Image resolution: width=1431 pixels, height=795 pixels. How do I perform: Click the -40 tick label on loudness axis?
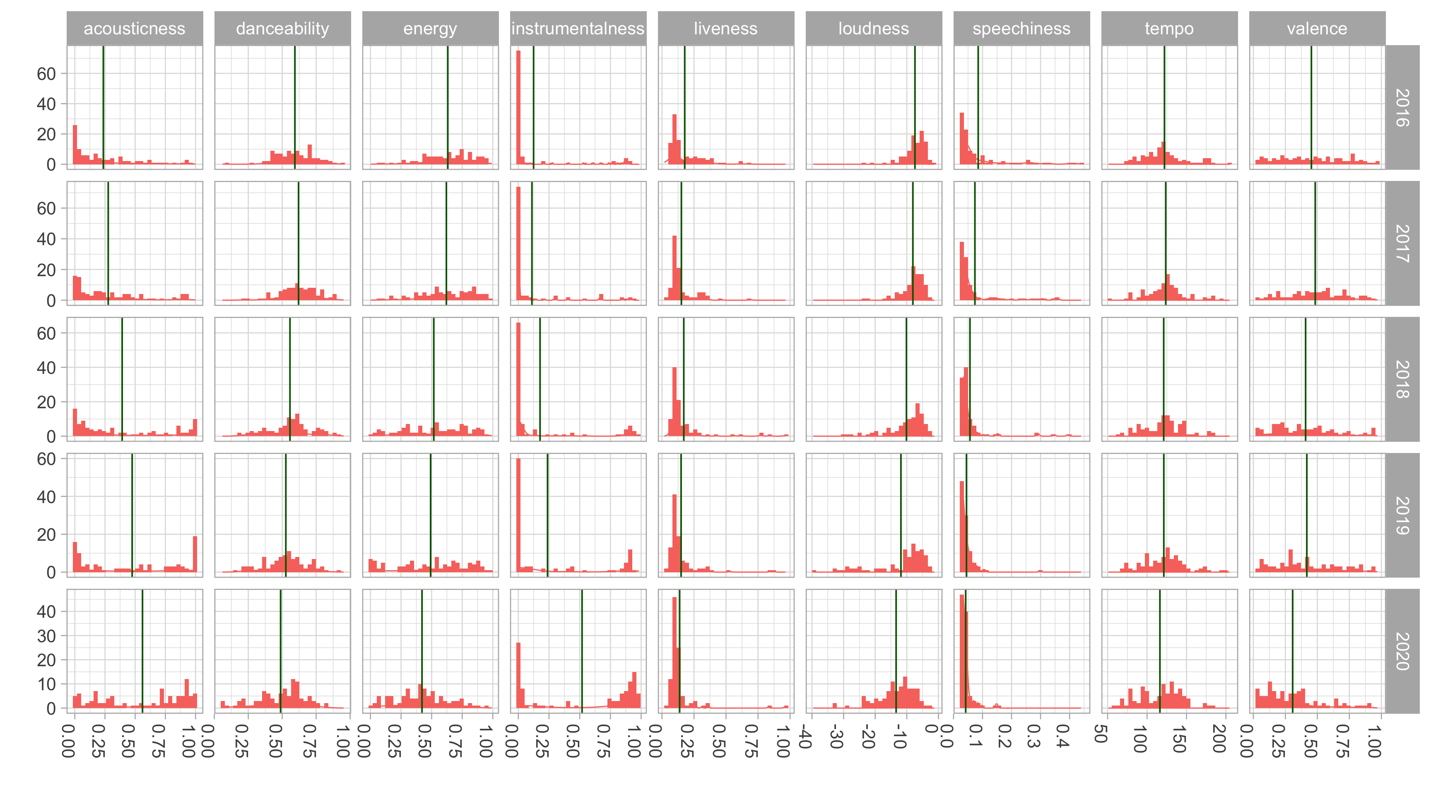(805, 736)
